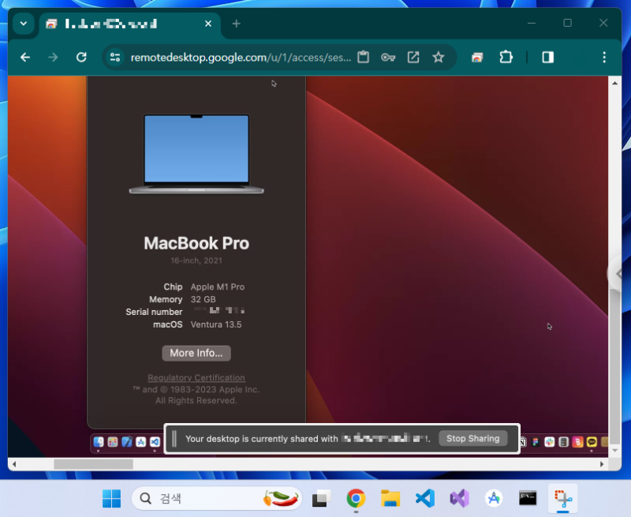Open the password manager key icon in the address bar
631x517 pixels.
click(388, 57)
